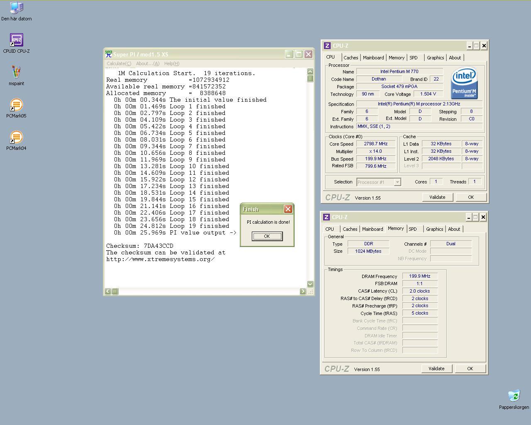Open the Papperskorgen recycle bin
This screenshot has width=531, height=425.
click(514, 400)
